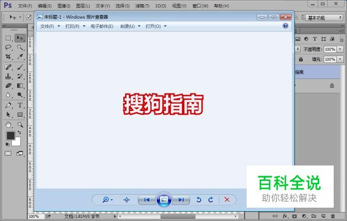
Task: Pick the Quick Selection tool
Action: (x=20, y=48)
